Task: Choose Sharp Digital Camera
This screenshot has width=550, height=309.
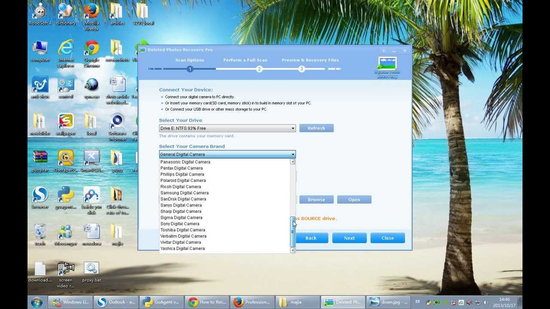Action: pos(225,212)
